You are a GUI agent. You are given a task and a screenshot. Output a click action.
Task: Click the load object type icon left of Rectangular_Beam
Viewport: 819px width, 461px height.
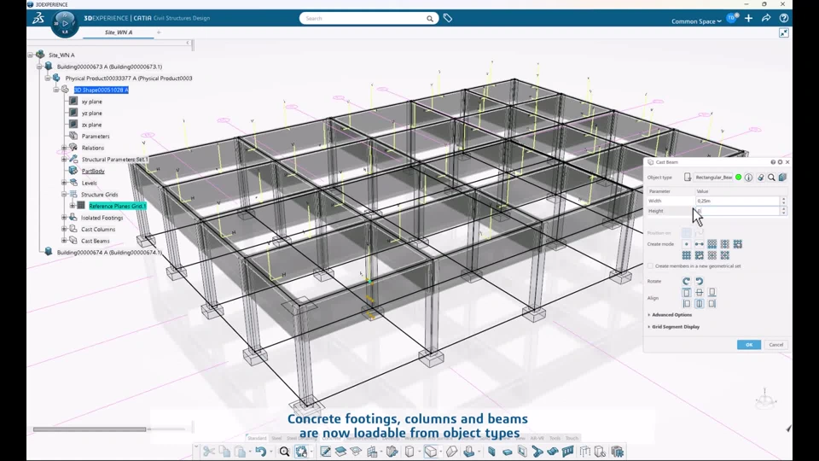(688, 178)
